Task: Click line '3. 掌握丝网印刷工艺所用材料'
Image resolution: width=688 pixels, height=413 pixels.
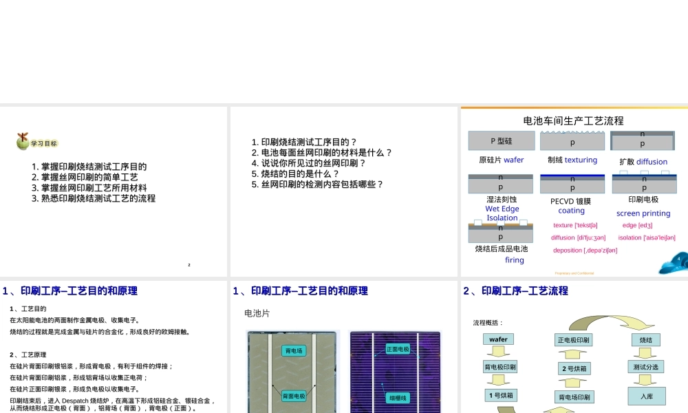Action: coord(89,188)
